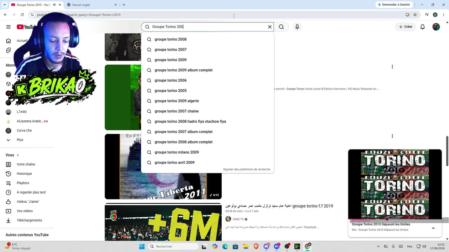449x252 pixels.
Task: Seek in the mini player progress bar
Action: (395, 219)
